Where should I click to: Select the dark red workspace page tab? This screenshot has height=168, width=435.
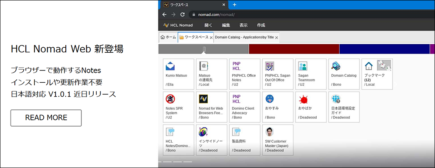(x=294, y=49)
